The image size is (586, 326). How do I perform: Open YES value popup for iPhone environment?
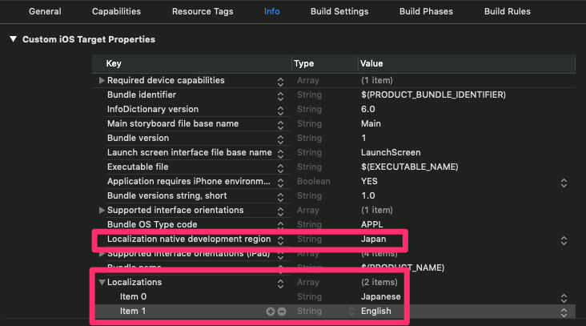(564, 182)
